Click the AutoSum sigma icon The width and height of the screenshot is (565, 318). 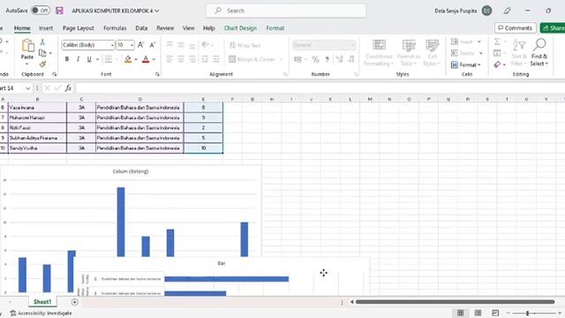click(x=497, y=42)
